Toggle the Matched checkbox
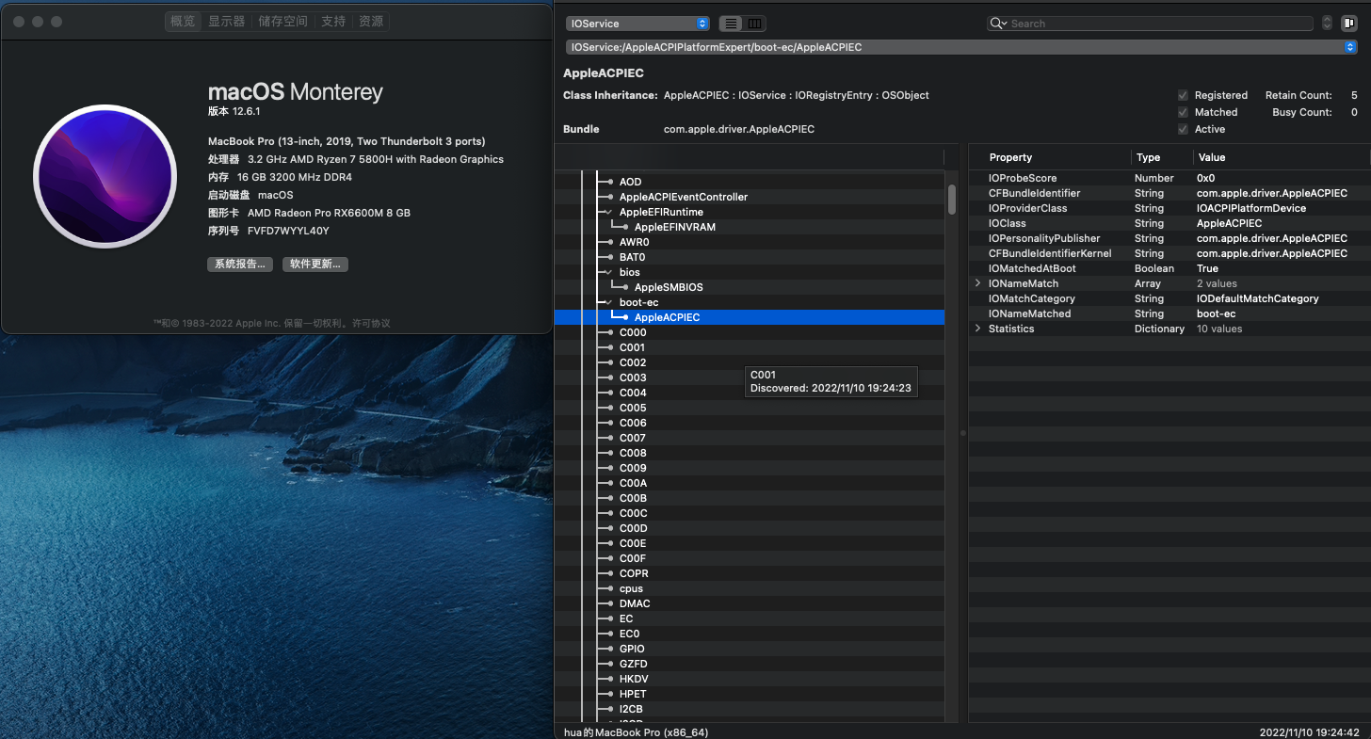This screenshot has width=1371, height=739. click(1183, 112)
